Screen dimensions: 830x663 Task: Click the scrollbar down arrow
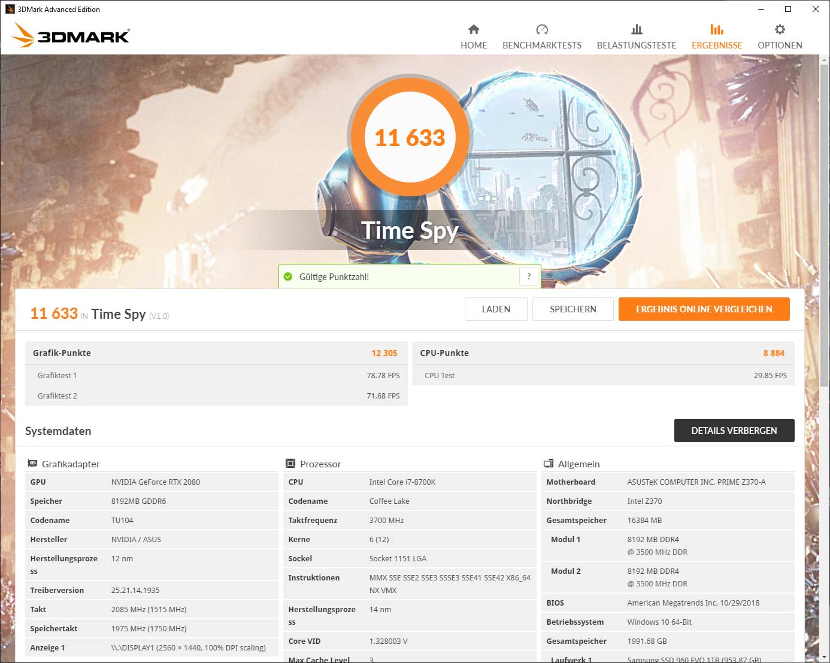pyautogui.click(x=825, y=658)
